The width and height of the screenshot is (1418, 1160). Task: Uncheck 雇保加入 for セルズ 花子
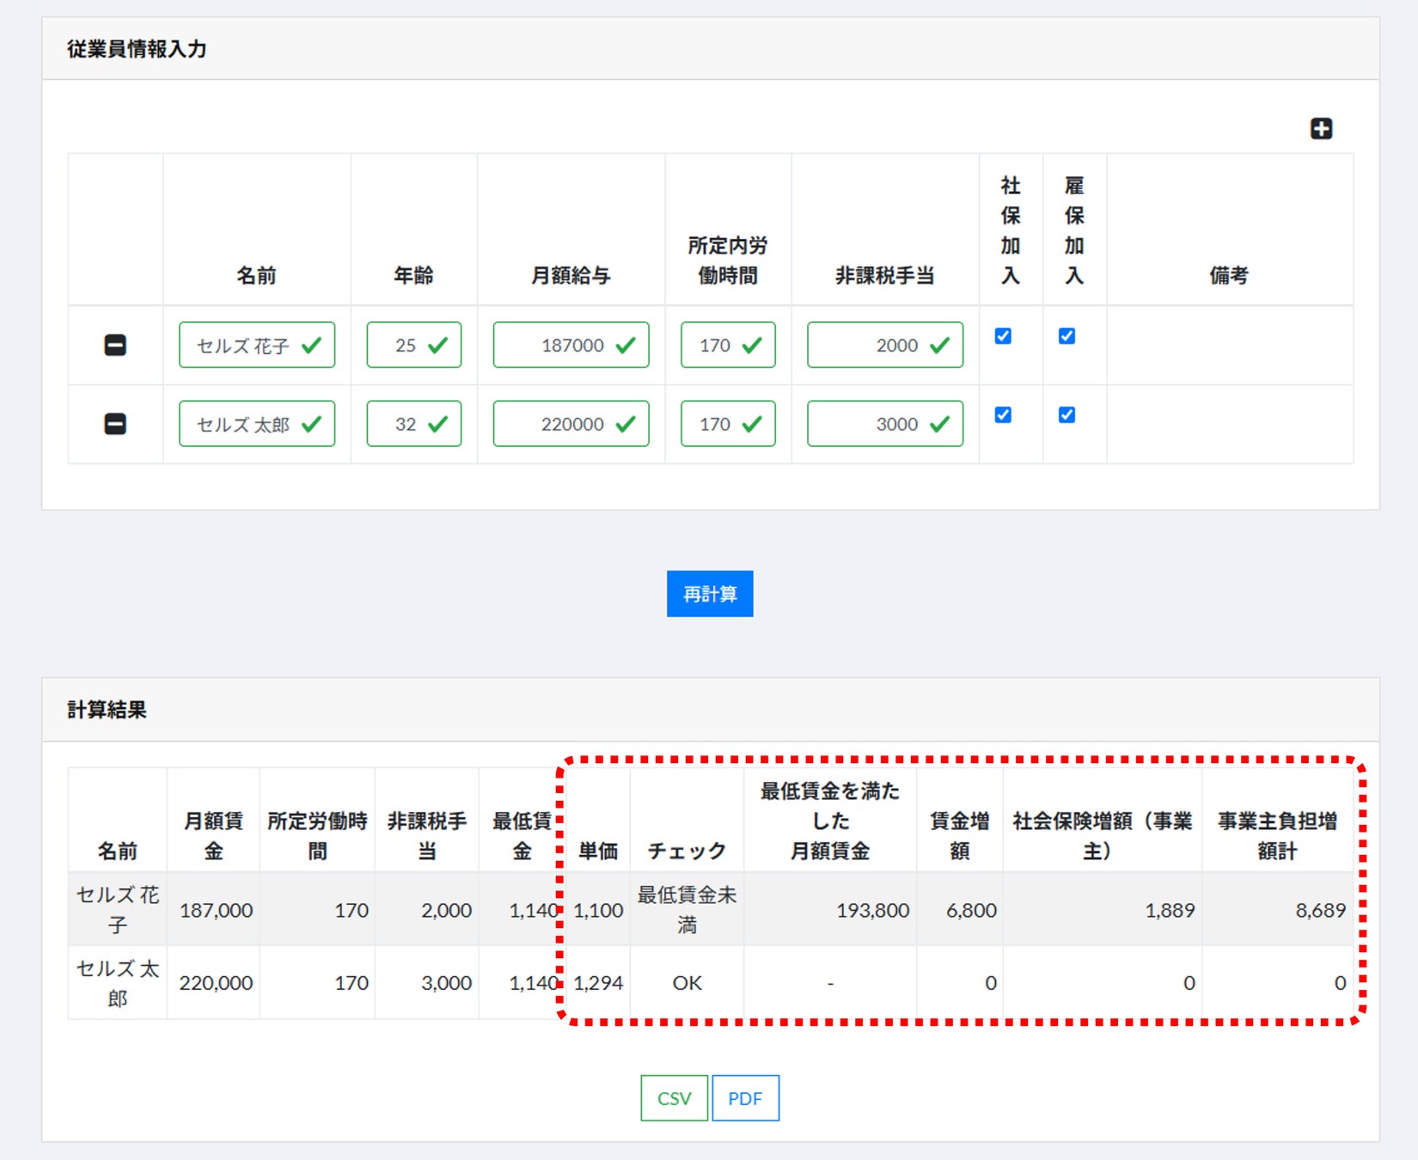pos(1067,336)
